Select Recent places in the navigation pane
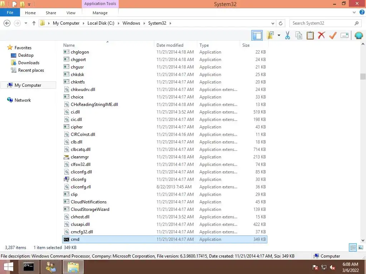Viewport: 366px width, 274px height. [x=31, y=70]
